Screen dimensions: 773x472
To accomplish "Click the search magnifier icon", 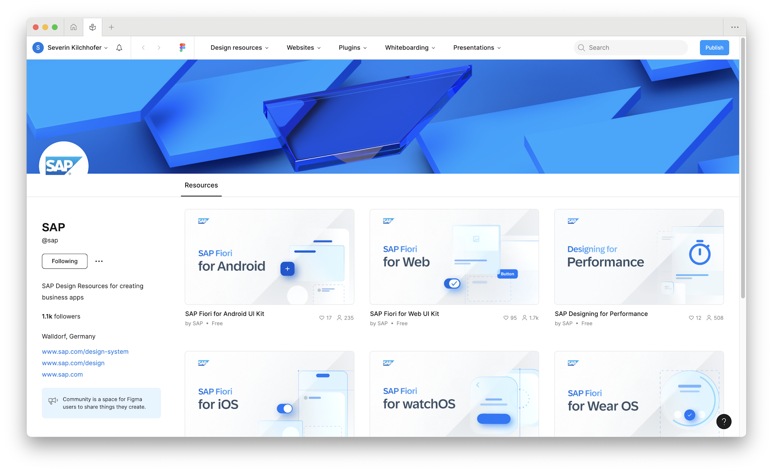I will (x=581, y=47).
